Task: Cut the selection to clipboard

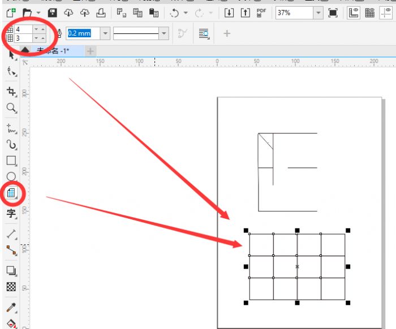Action: click(122, 12)
